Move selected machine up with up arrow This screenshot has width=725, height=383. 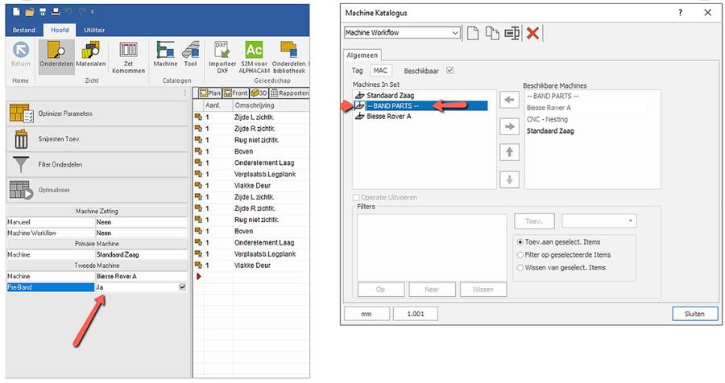[508, 152]
